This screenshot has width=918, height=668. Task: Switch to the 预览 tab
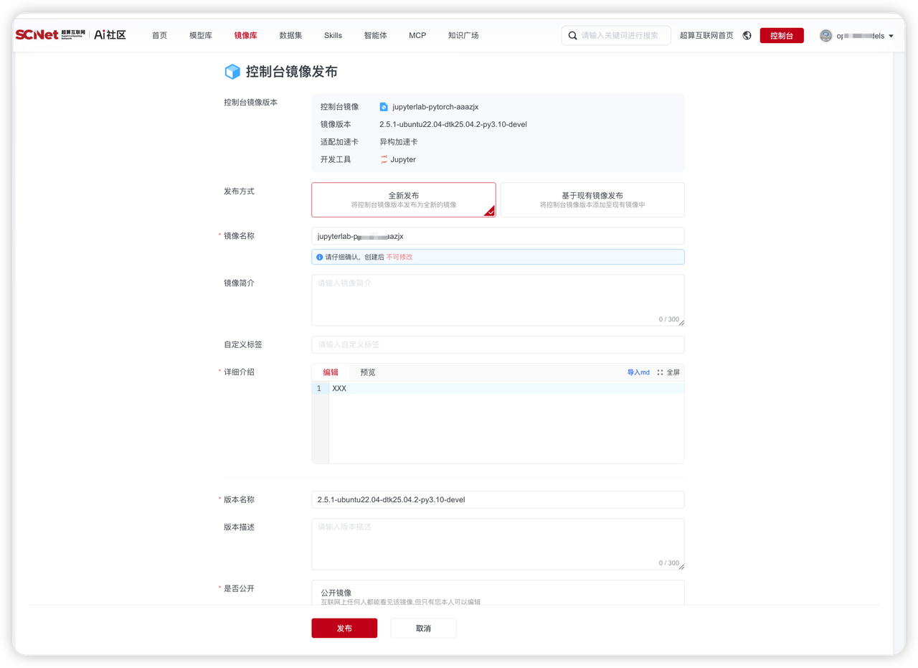tap(368, 372)
